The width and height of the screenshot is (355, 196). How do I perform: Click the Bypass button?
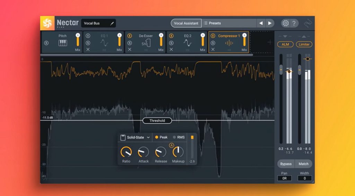(286, 164)
